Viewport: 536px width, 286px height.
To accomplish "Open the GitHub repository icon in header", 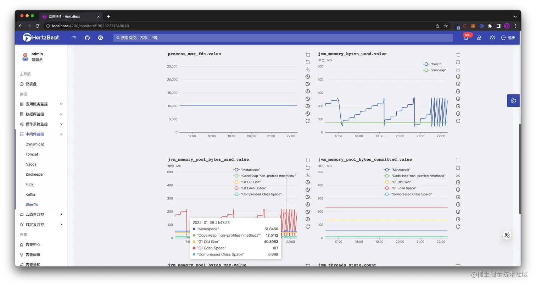I will pyautogui.click(x=87, y=38).
